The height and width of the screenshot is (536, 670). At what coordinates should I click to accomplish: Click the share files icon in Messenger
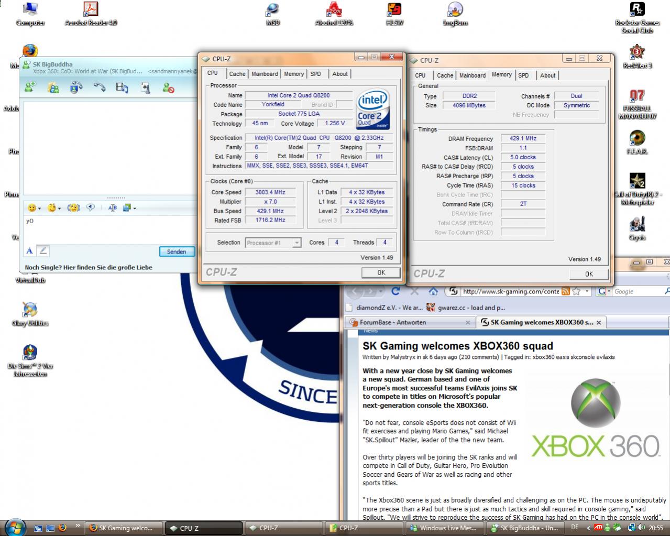[53, 87]
